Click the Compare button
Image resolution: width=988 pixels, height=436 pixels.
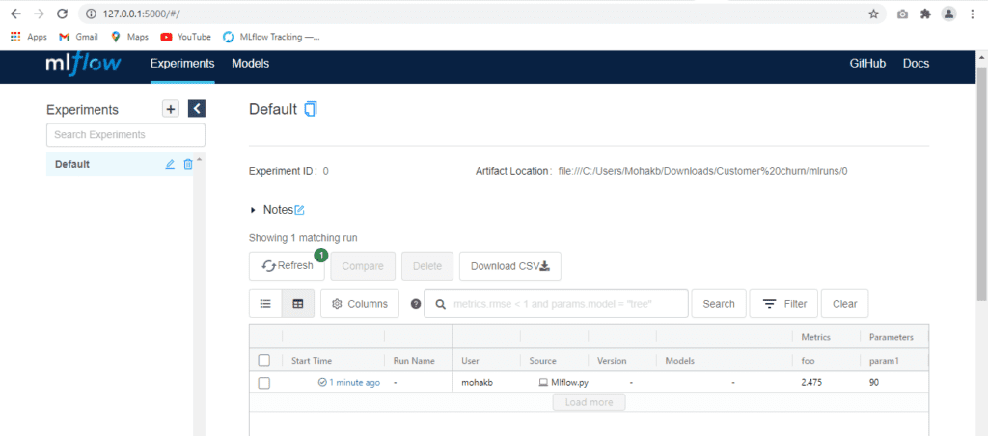363,266
